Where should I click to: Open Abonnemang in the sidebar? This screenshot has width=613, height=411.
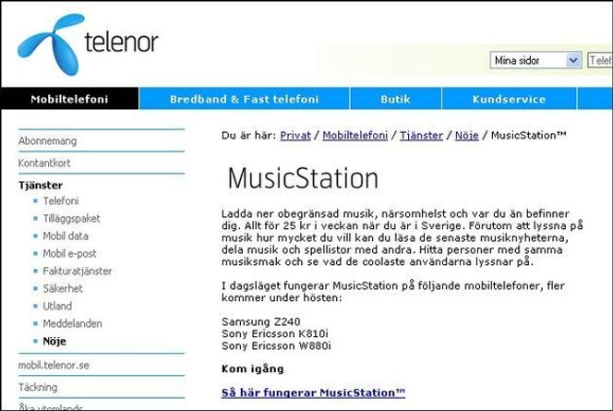[x=48, y=140]
